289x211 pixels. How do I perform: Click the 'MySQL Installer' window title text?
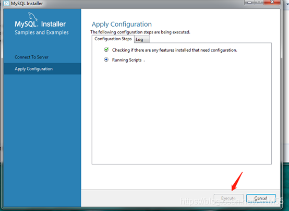coord(27,3)
